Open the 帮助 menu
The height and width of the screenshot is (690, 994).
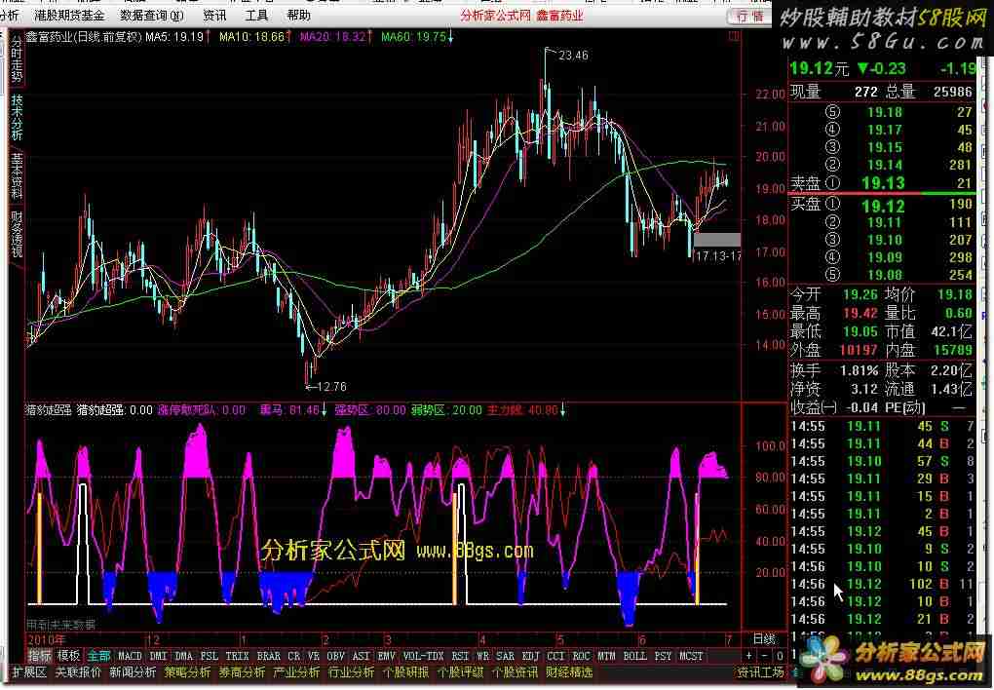tap(298, 15)
